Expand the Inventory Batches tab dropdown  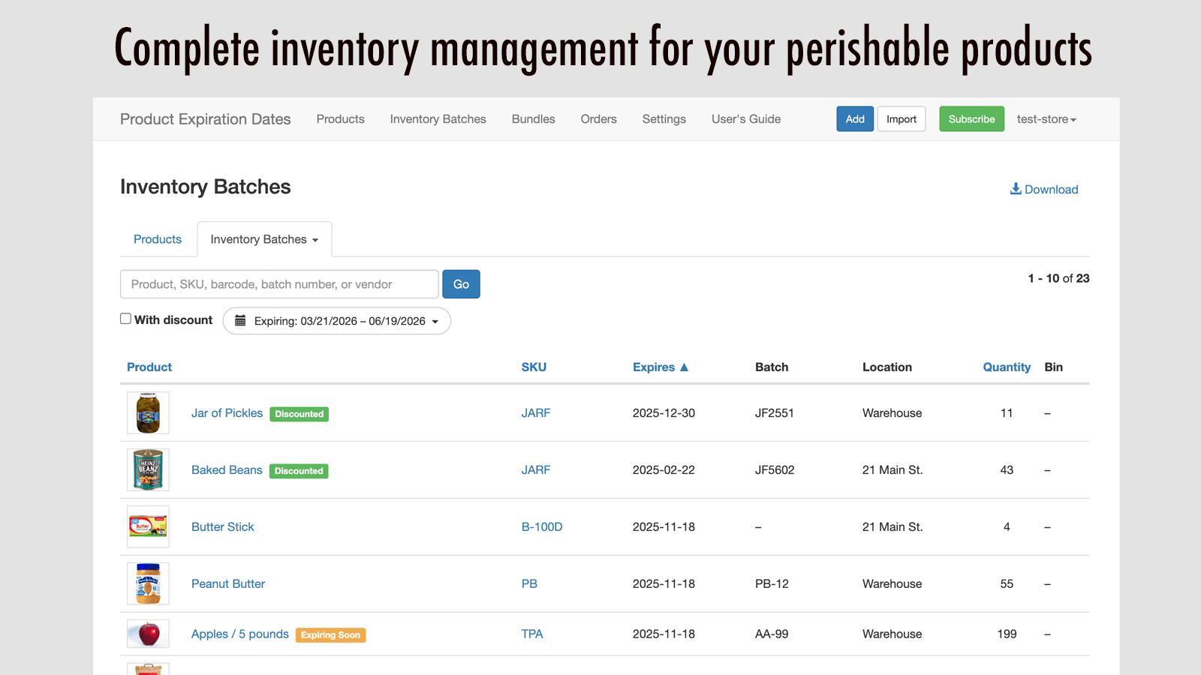264,239
